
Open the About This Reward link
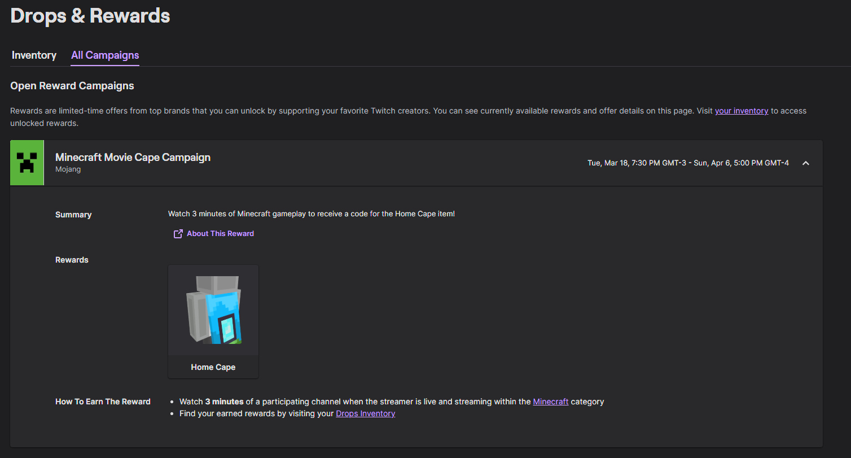(x=220, y=234)
